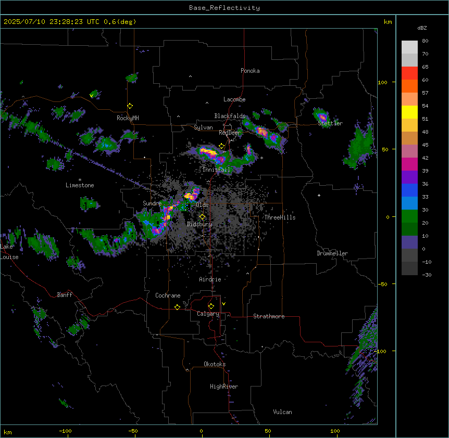Screen dimensions: 449x438
Task: Select the 70 dBZ light gray swatch
Action: point(409,47)
